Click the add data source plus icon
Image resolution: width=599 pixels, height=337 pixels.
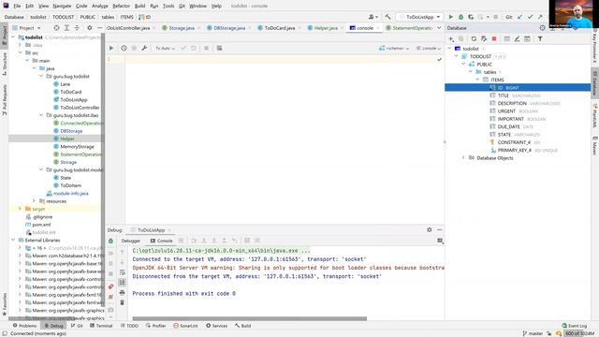coord(451,38)
